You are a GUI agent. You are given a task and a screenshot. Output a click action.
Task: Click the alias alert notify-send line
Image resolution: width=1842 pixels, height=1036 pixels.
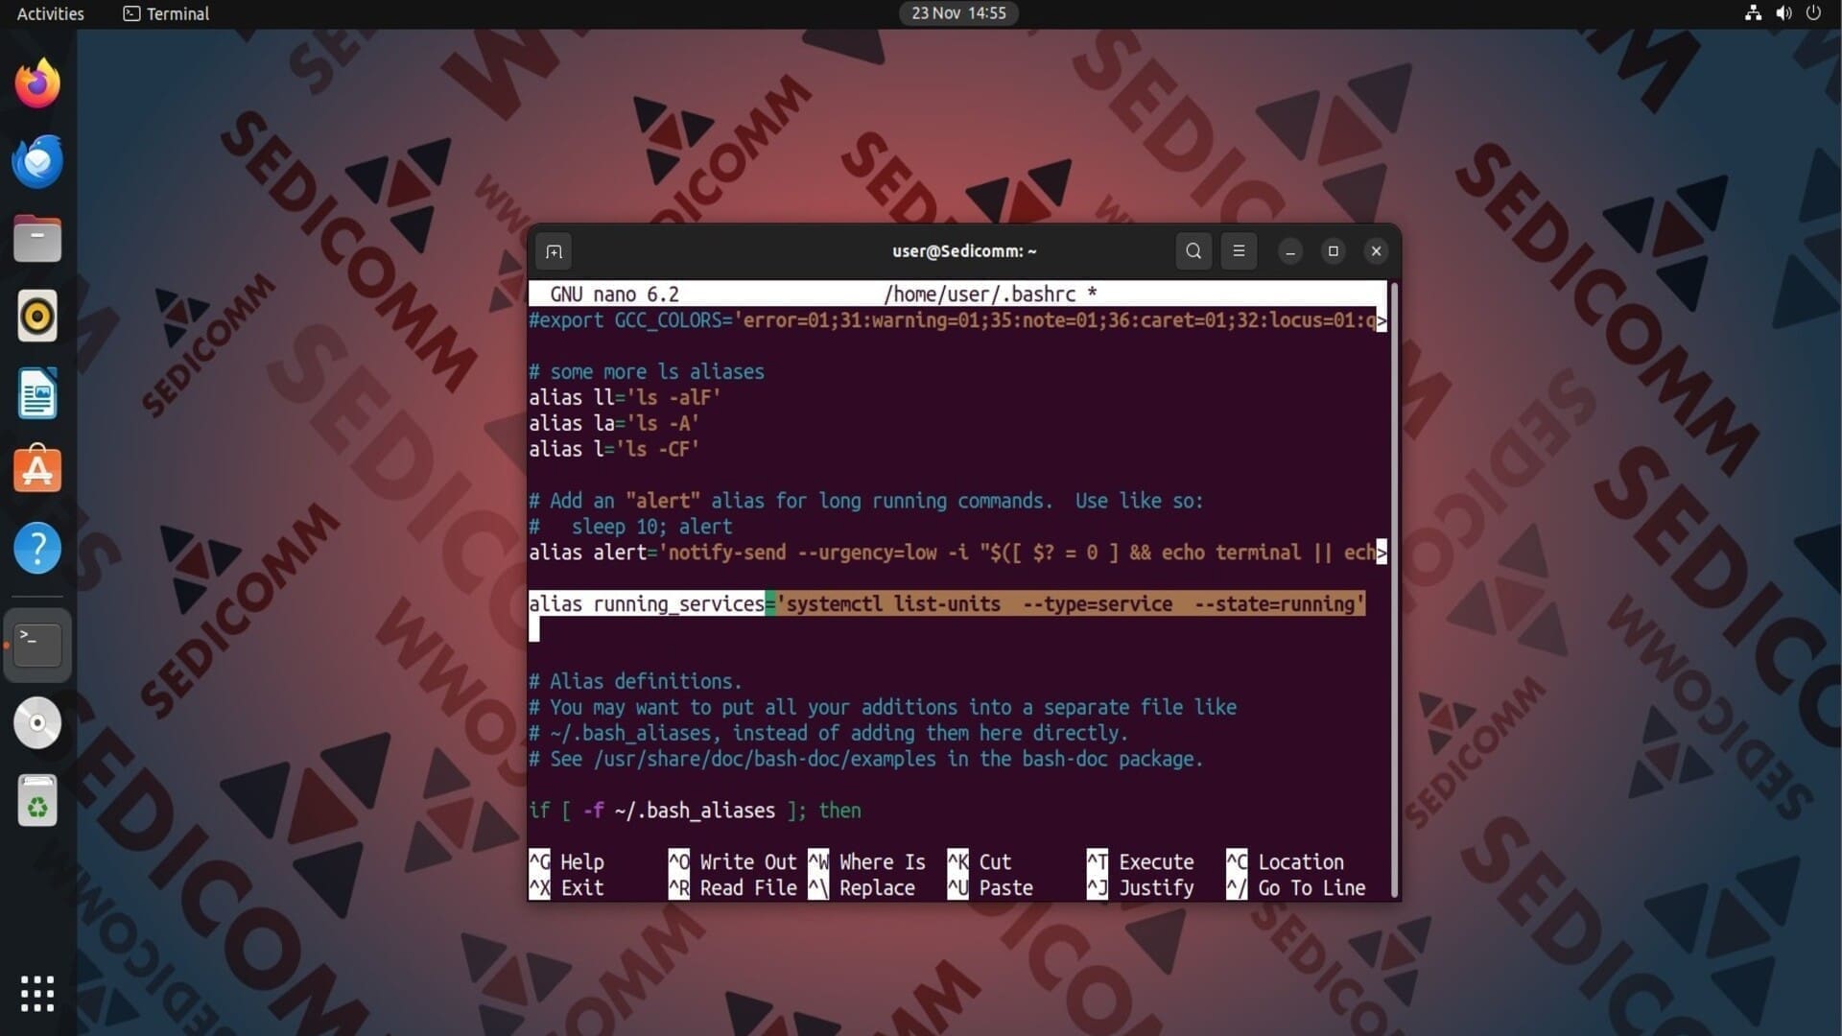957,553
